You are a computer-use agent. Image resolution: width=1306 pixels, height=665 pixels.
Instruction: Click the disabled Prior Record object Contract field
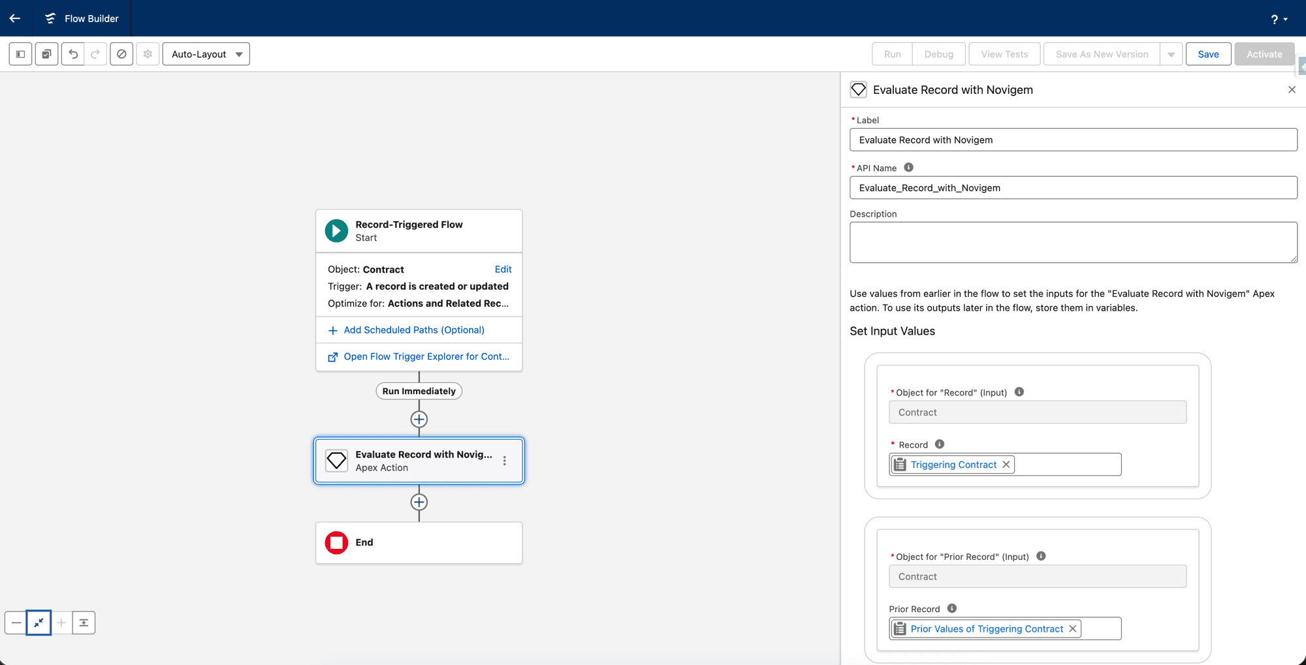1038,576
